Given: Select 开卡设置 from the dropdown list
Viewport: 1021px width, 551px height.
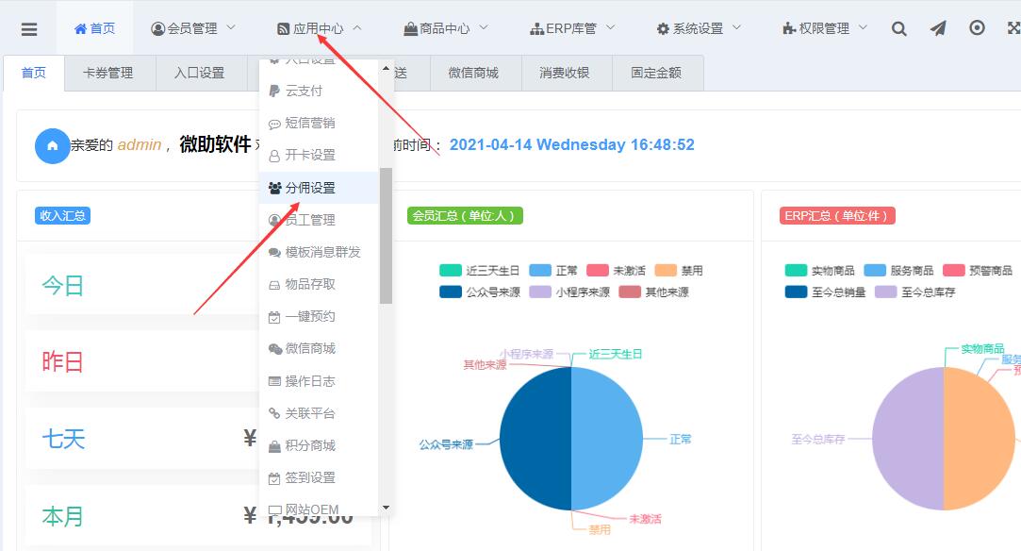Looking at the screenshot, I should coord(319,156).
